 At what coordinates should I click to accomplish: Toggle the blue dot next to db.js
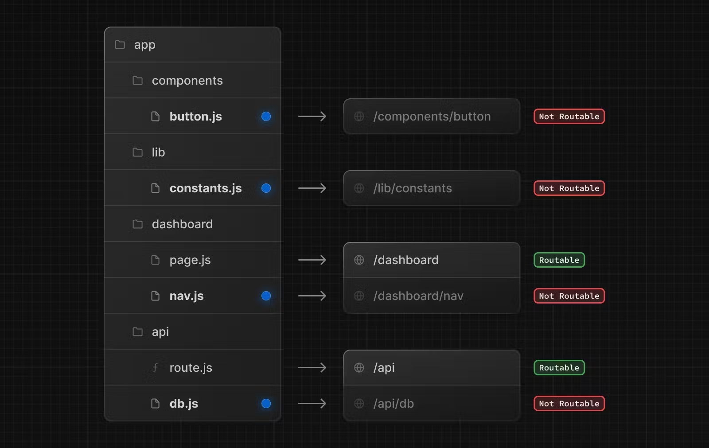(x=266, y=403)
